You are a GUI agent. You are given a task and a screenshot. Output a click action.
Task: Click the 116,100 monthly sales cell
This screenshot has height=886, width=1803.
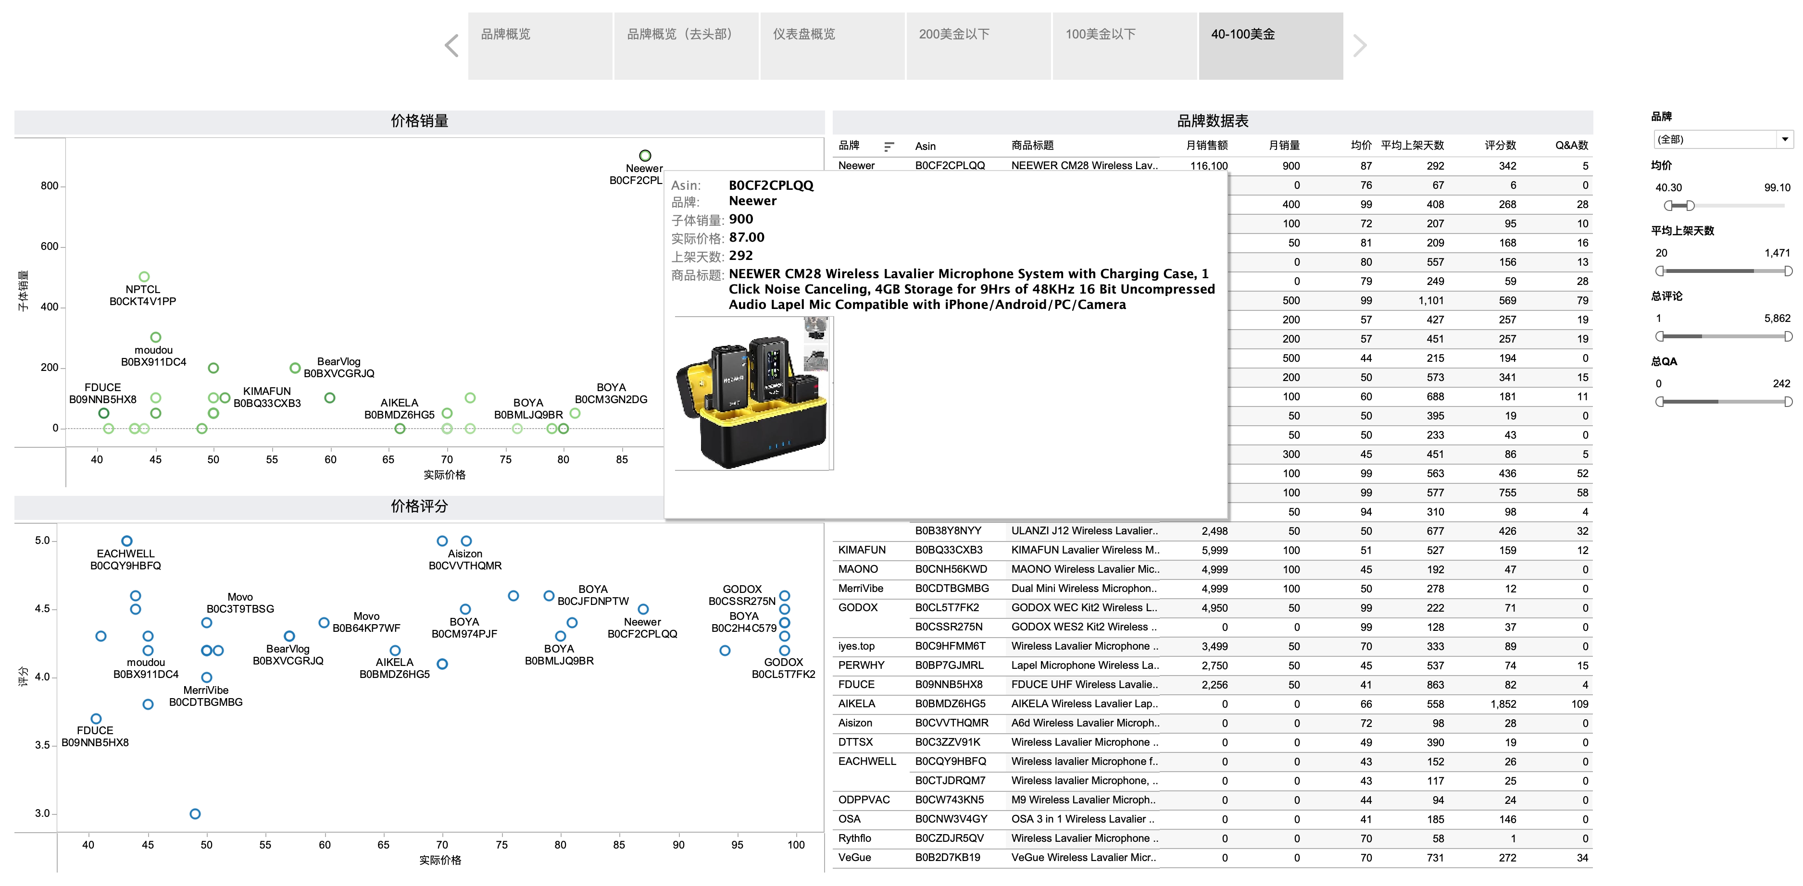pos(1209,166)
